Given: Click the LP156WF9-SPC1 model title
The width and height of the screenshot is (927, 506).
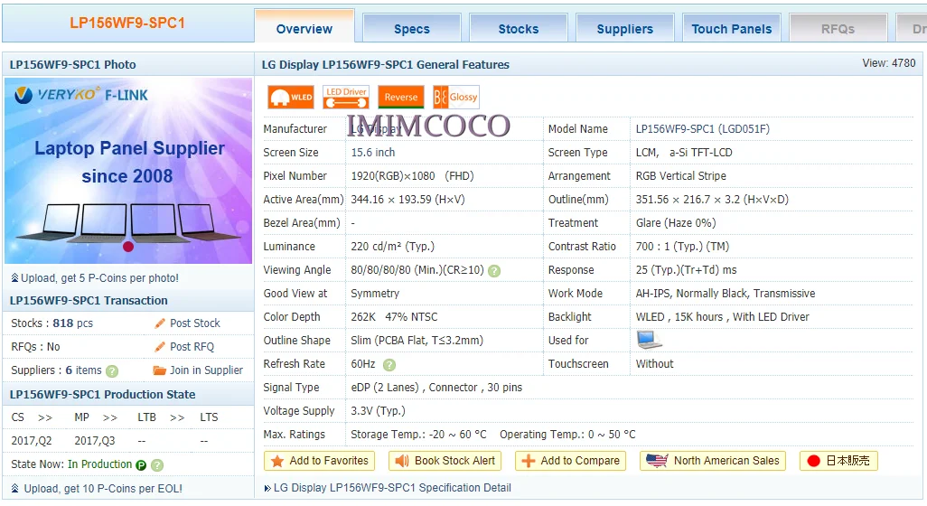Looking at the screenshot, I should [x=127, y=23].
